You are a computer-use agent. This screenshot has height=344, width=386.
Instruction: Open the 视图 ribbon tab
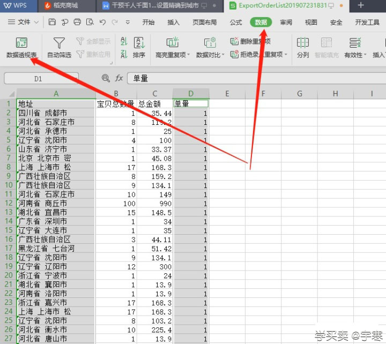[x=311, y=23]
